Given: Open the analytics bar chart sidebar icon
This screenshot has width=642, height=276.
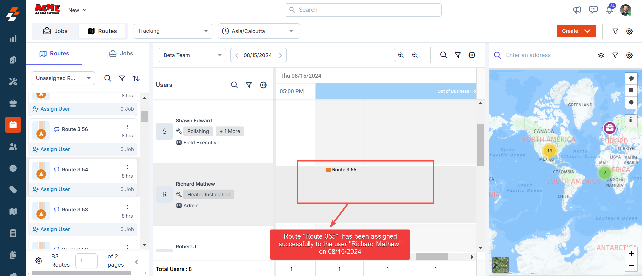Looking at the screenshot, I should pos(13,39).
